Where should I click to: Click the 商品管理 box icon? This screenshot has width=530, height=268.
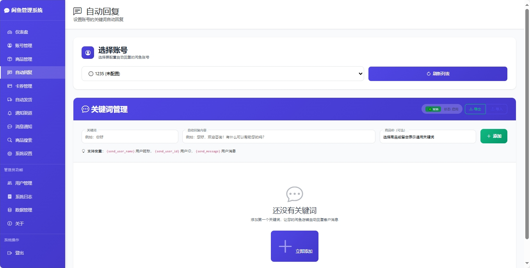tap(10, 59)
